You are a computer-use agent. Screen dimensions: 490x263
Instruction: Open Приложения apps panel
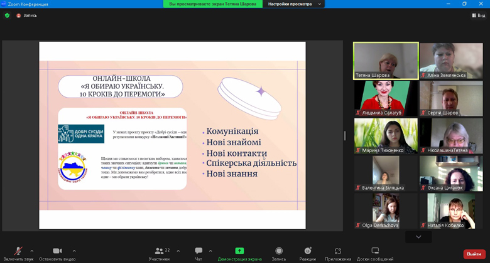click(338, 254)
